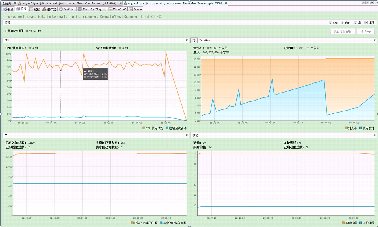Screen dimensions: 378x227
Task: Maximize the document window button
Action: 376,3
